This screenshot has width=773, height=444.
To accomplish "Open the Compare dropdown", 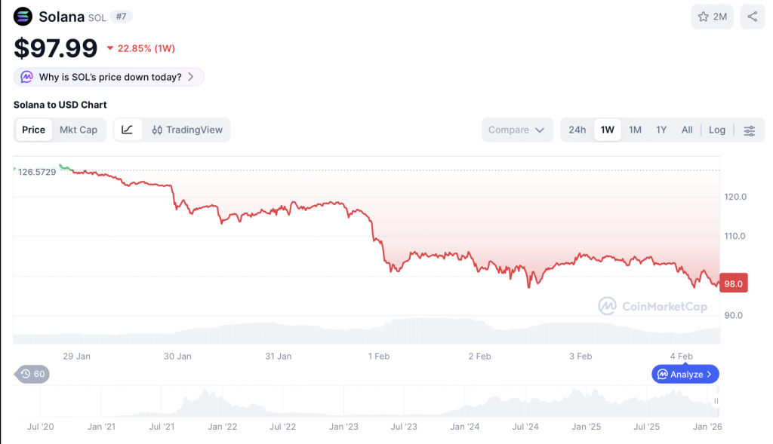I will pos(516,130).
